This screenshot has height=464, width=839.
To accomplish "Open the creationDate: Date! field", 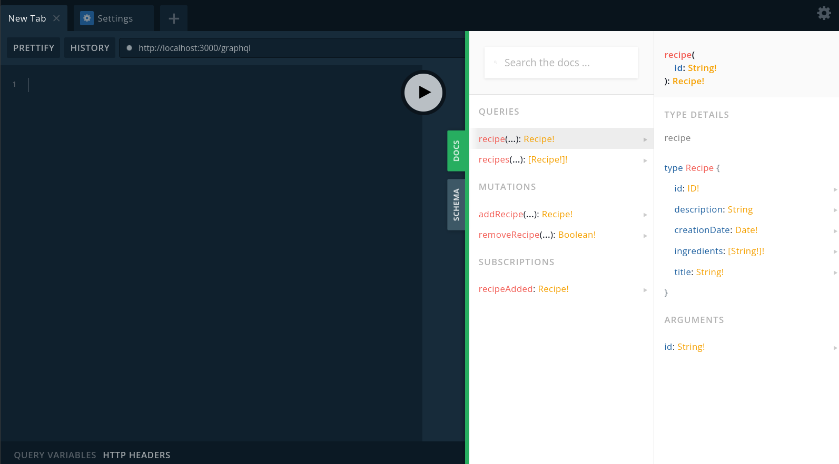I will pyautogui.click(x=746, y=230).
